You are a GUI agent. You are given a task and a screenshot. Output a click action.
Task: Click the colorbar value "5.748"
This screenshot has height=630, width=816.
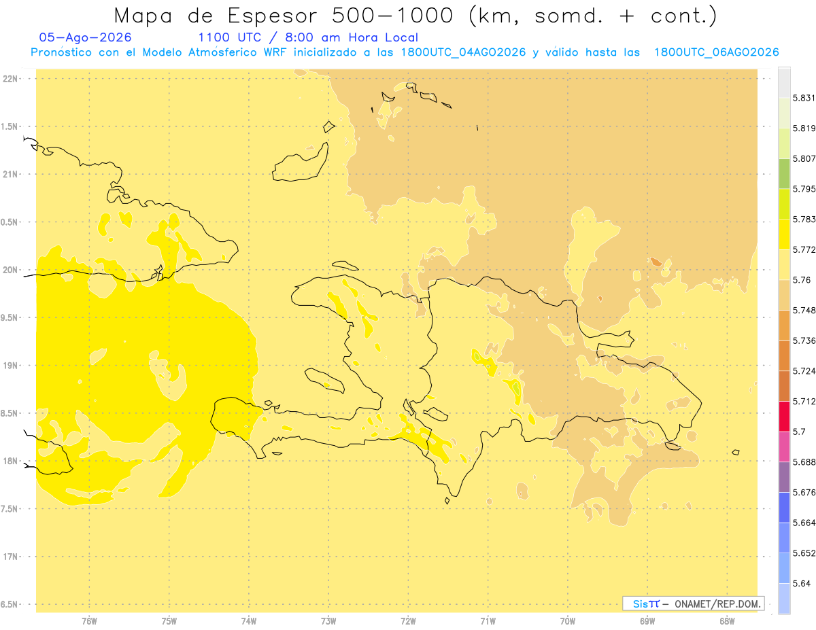pyautogui.click(x=804, y=310)
